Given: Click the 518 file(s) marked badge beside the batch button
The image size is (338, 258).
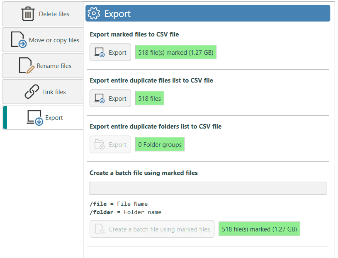Looking at the screenshot, I should (x=259, y=229).
